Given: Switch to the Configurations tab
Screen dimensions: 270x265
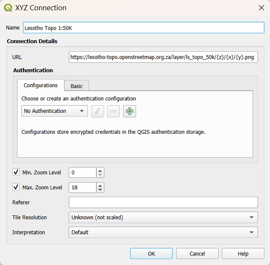Looking at the screenshot, I should click(x=41, y=85).
